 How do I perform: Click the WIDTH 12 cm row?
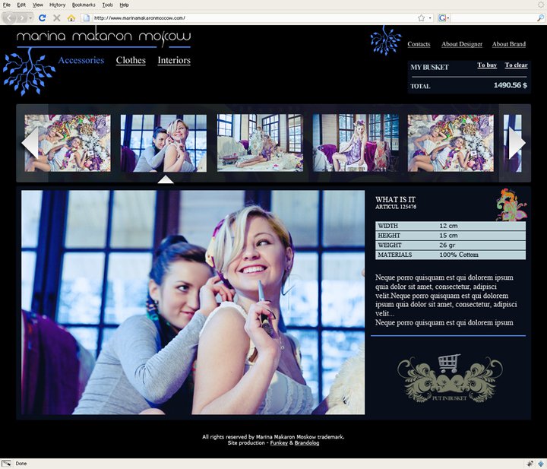pyautogui.click(x=451, y=226)
